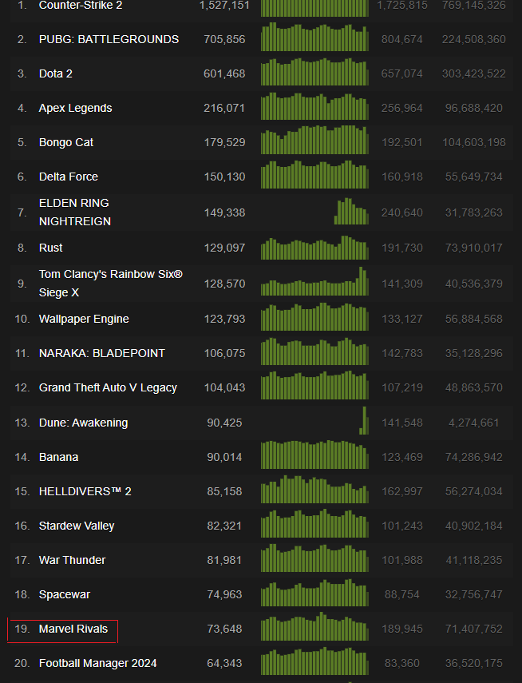Open Football Manager 2024 entry
The height and width of the screenshot is (683, 522).
pyautogui.click(x=97, y=663)
